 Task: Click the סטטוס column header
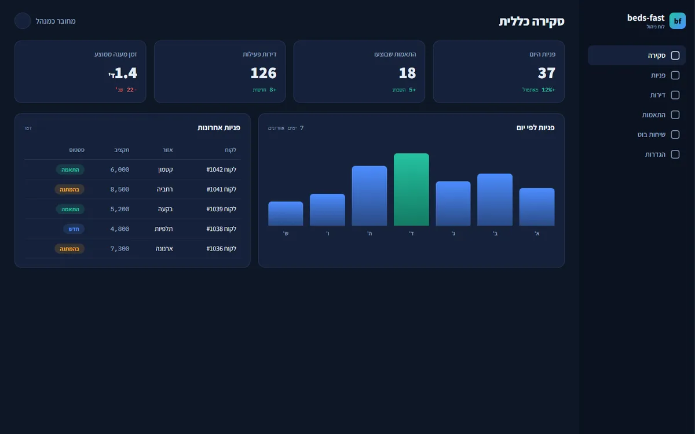pos(77,150)
